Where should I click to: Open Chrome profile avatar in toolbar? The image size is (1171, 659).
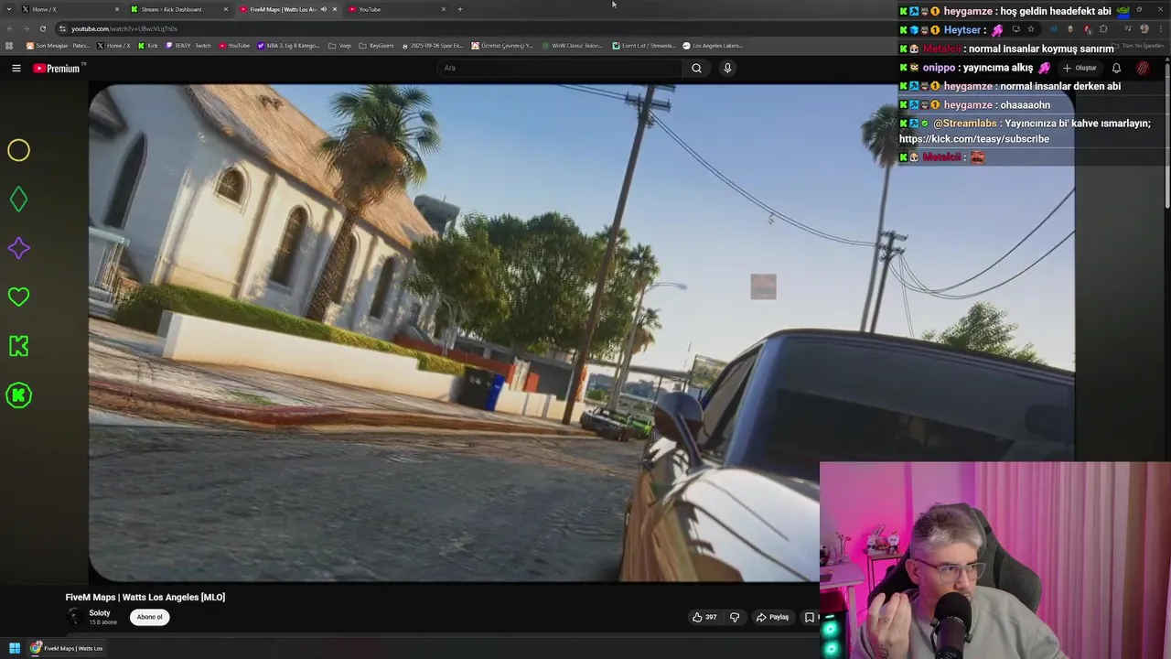pos(1144,28)
